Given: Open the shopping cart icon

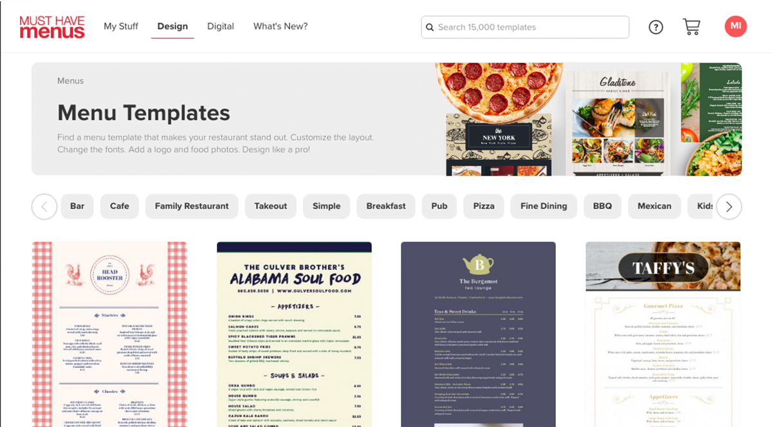Looking at the screenshot, I should point(692,27).
